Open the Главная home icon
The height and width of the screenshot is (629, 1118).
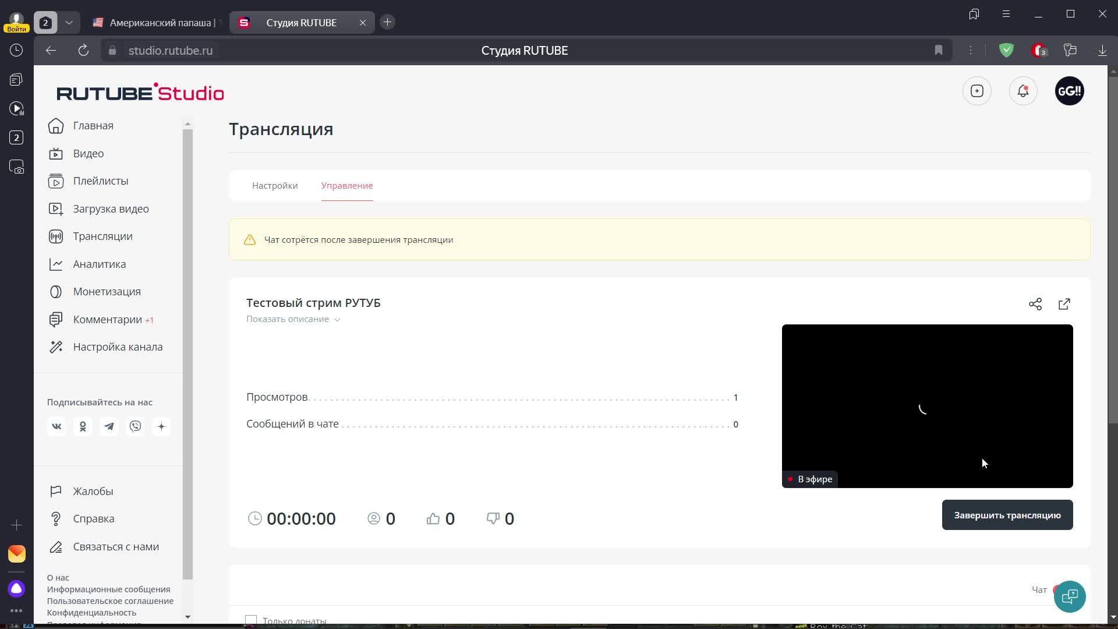click(56, 126)
